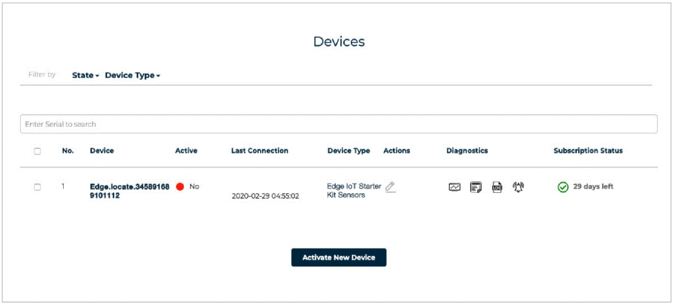Open the Device Type filter dropdown

tap(132, 75)
